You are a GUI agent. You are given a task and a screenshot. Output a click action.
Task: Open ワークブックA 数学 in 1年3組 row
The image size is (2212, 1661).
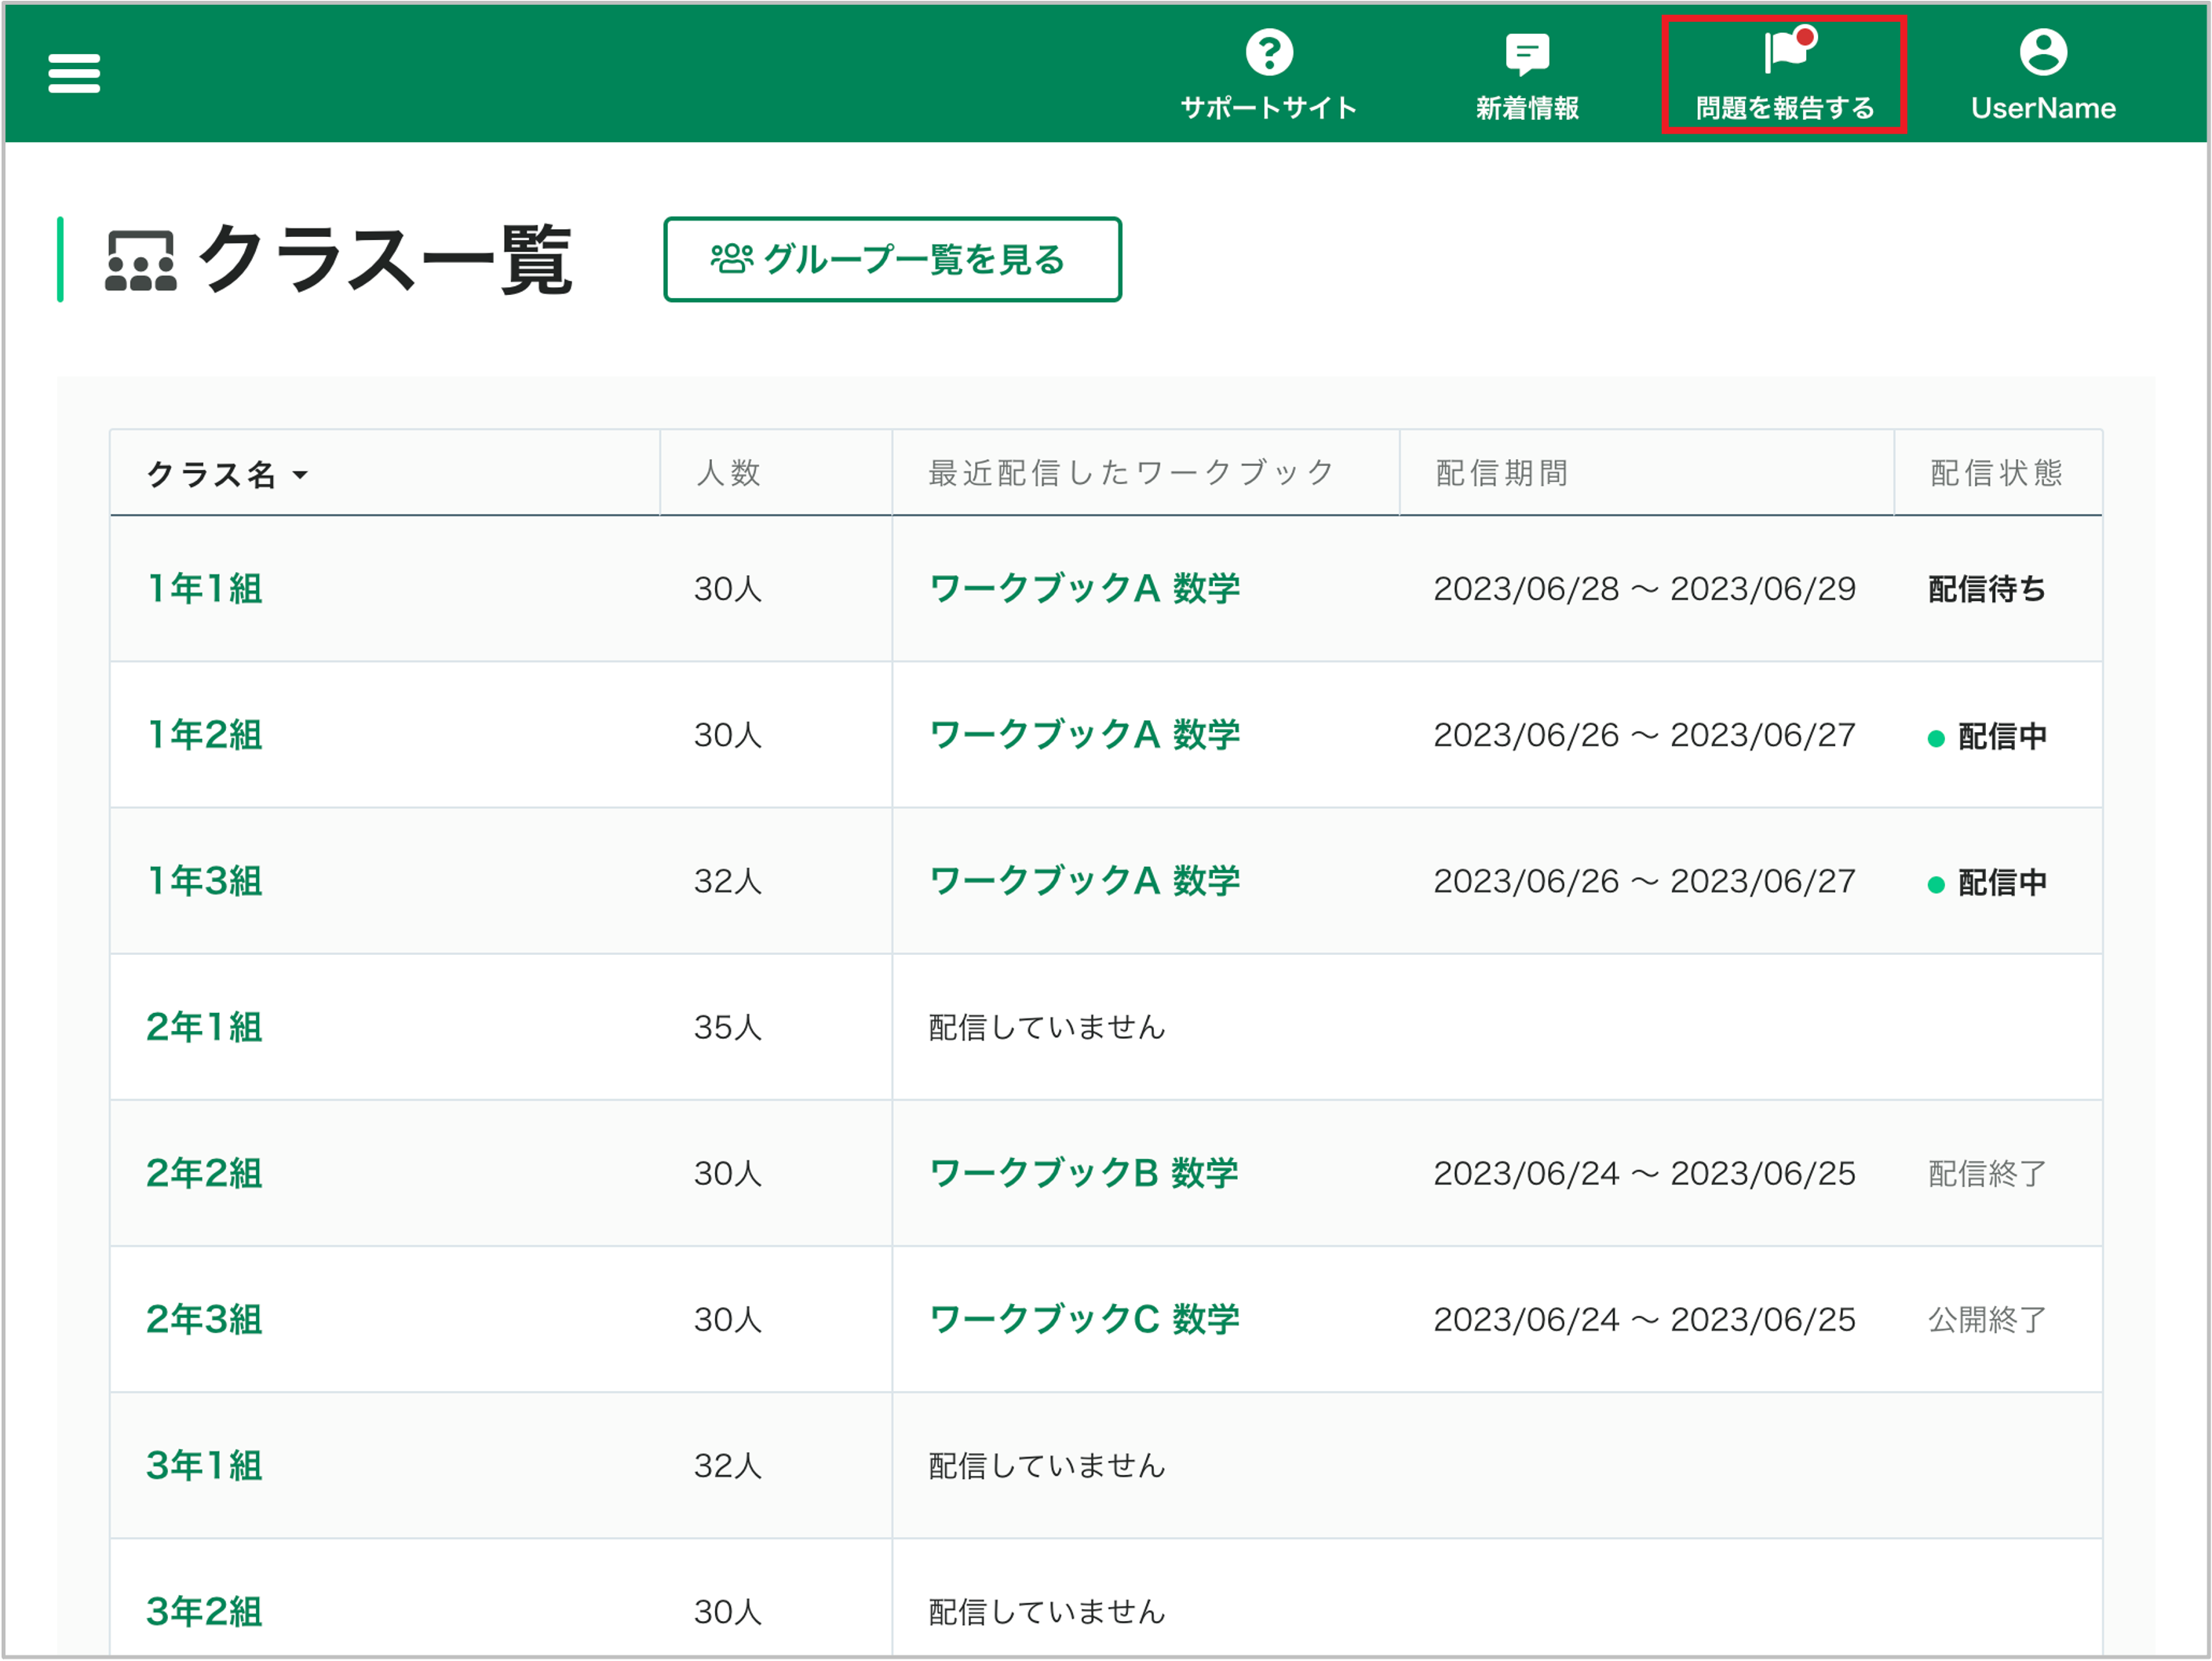(x=1085, y=880)
